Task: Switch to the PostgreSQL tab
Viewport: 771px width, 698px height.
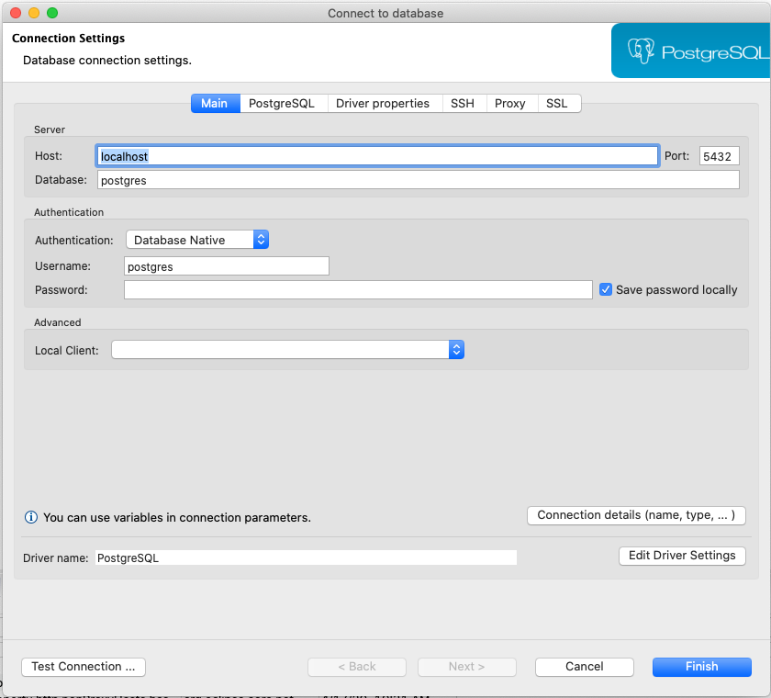Action: click(x=285, y=103)
